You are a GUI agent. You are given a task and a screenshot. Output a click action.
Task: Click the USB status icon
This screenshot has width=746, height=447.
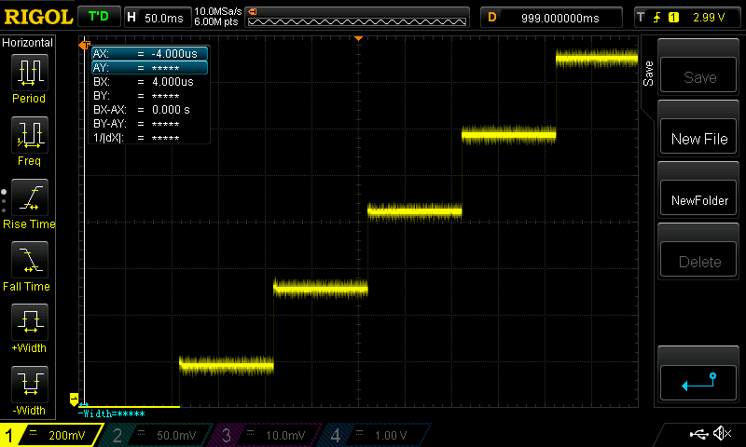point(698,434)
